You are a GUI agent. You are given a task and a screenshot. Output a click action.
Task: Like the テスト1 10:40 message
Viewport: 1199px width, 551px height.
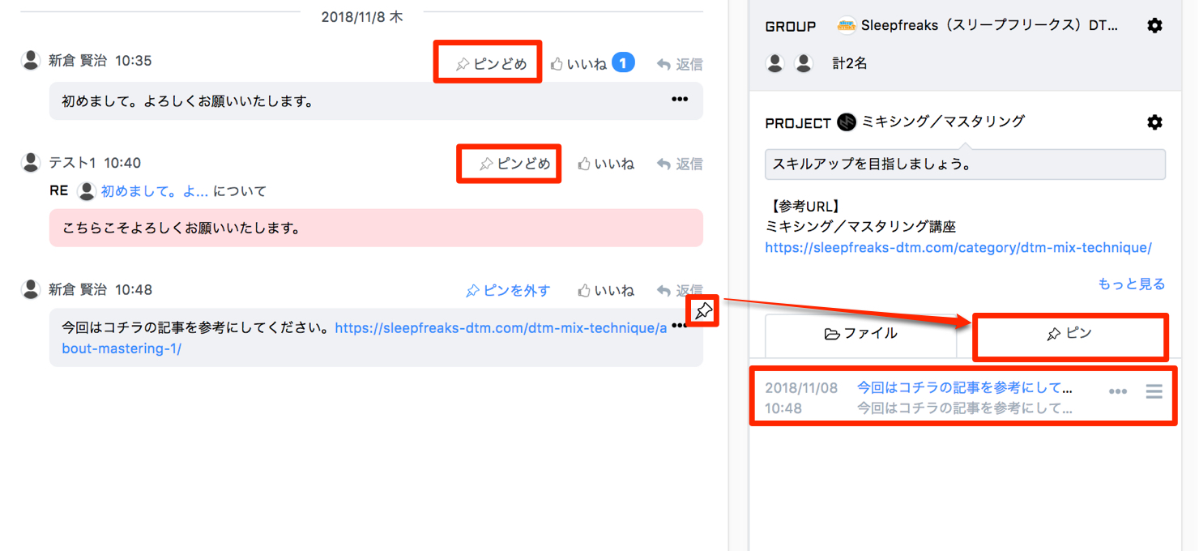click(606, 164)
